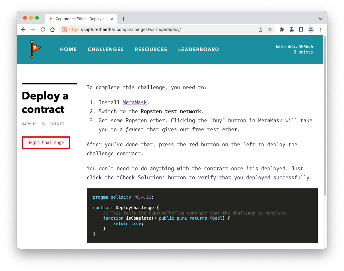This screenshot has height=271, width=344.
Task: Click the Begin Challenge button
Action: 46,143
